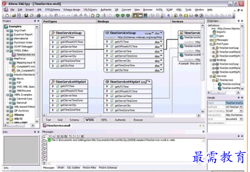Select the SOAP Debugger project folder
This screenshot has width=250, height=172.
(23, 46)
